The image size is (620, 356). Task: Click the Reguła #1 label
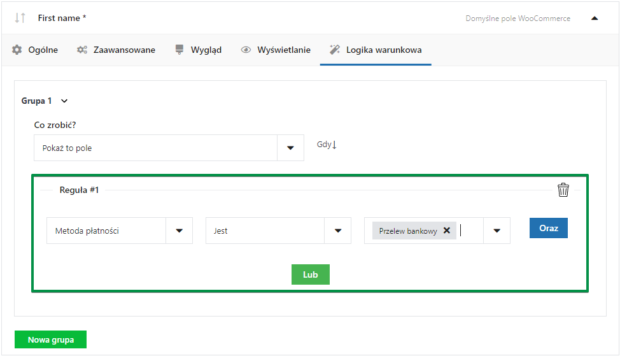coord(79,190)
